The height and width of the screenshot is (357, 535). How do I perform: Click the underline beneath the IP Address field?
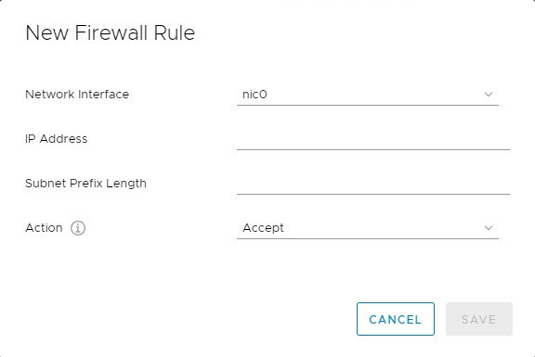click(373, 149)
